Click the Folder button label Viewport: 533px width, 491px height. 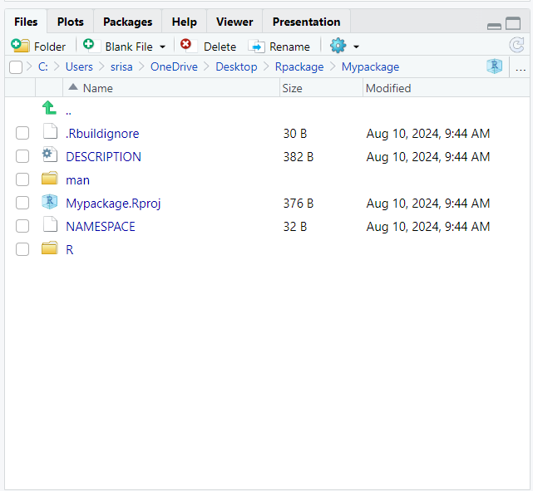pyautogui.click(x=50, y=47)
